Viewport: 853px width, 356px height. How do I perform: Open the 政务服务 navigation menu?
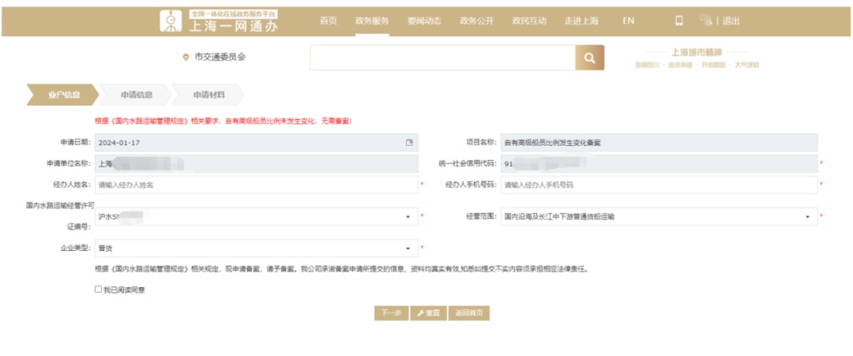372,21
